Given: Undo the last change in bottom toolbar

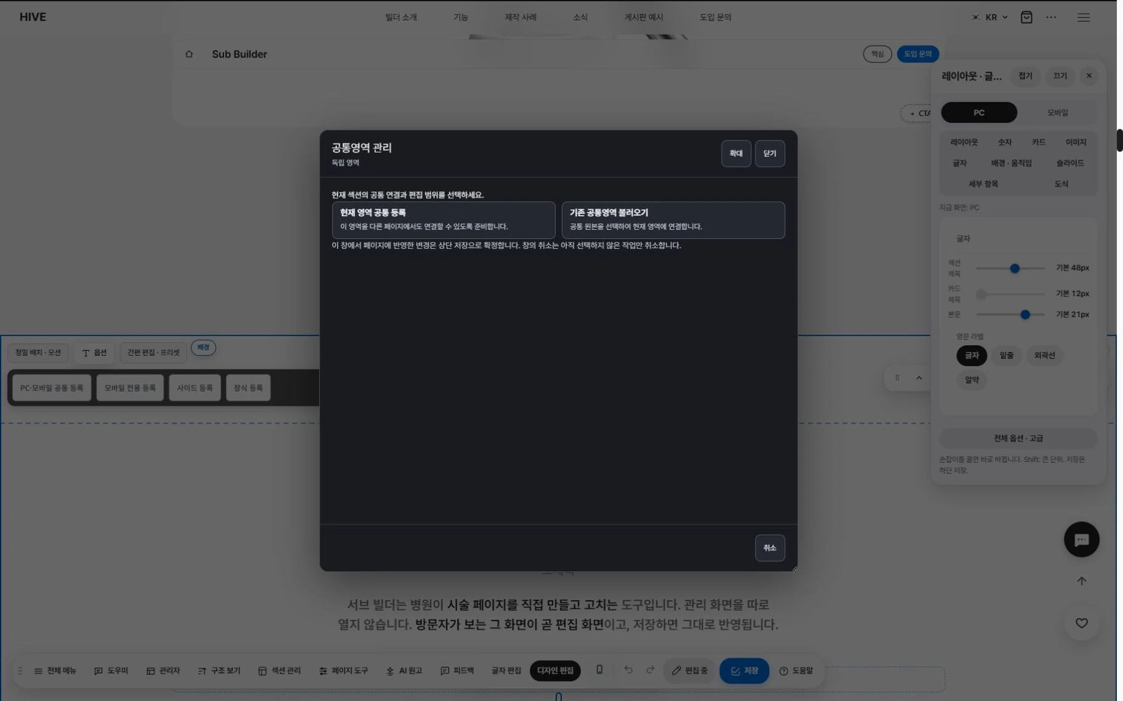Looking at the screenshot, I should (628, 670).
